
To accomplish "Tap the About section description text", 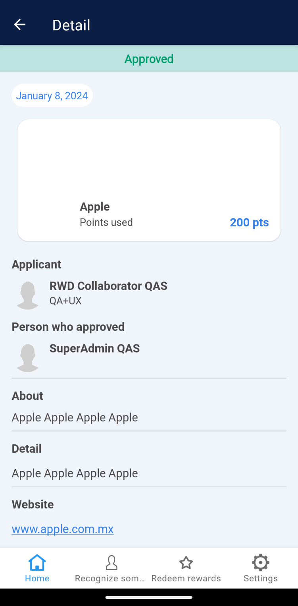I will 75,417.
